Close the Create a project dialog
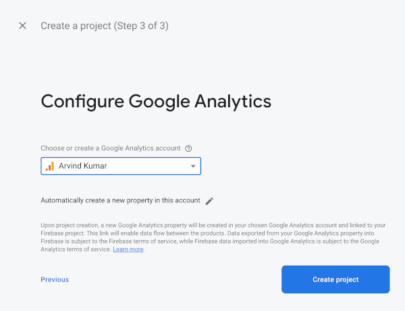 [22, 26]
